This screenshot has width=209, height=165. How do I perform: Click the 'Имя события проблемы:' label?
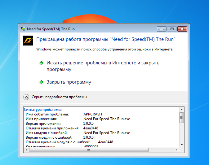(47, 114)
